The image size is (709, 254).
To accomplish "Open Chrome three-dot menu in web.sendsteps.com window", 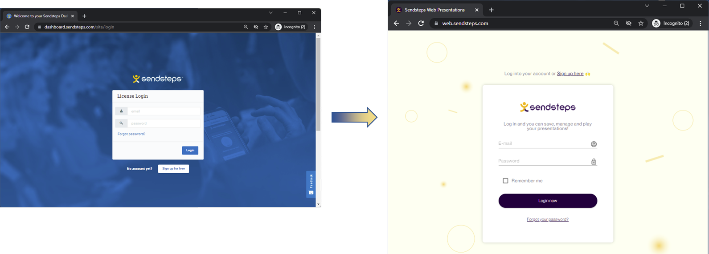I will point(701,24).
